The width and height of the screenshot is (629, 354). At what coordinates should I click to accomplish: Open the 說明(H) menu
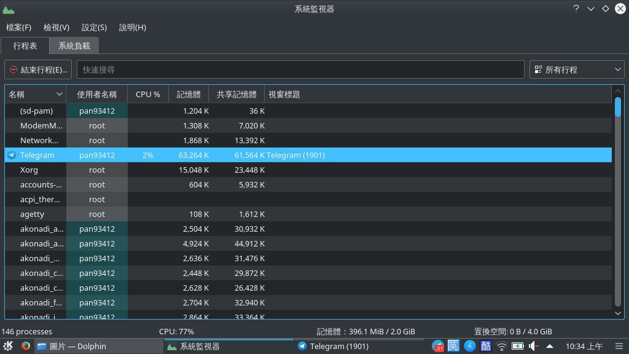click(133, 27)
